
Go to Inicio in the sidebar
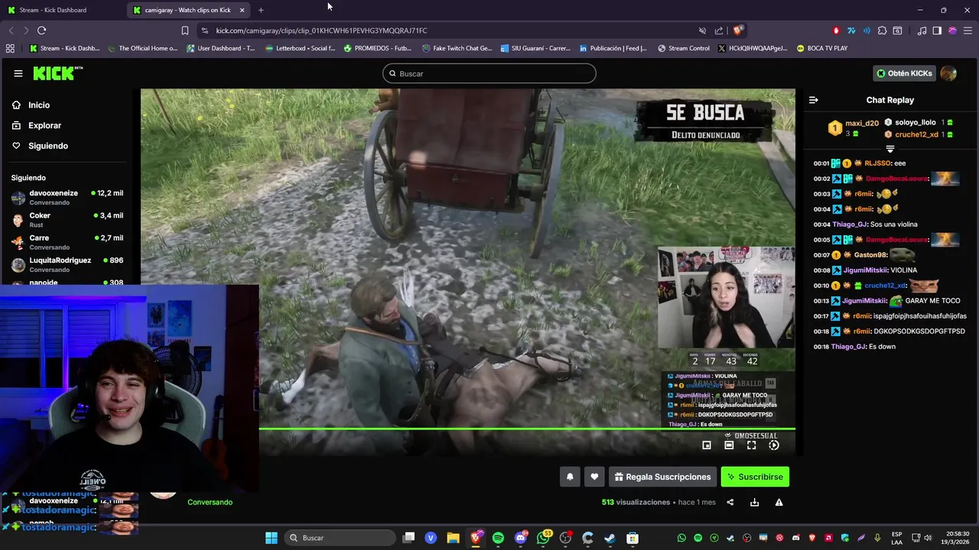coord(39,105)
